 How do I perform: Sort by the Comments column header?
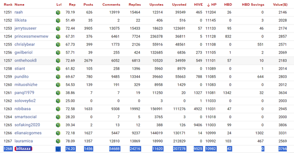tap(111, 5)
